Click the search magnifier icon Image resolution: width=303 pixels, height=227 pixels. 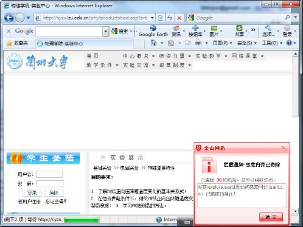(x=287, y=18)
